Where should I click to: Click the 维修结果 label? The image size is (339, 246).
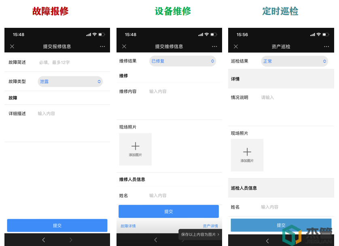click(128, 61)
